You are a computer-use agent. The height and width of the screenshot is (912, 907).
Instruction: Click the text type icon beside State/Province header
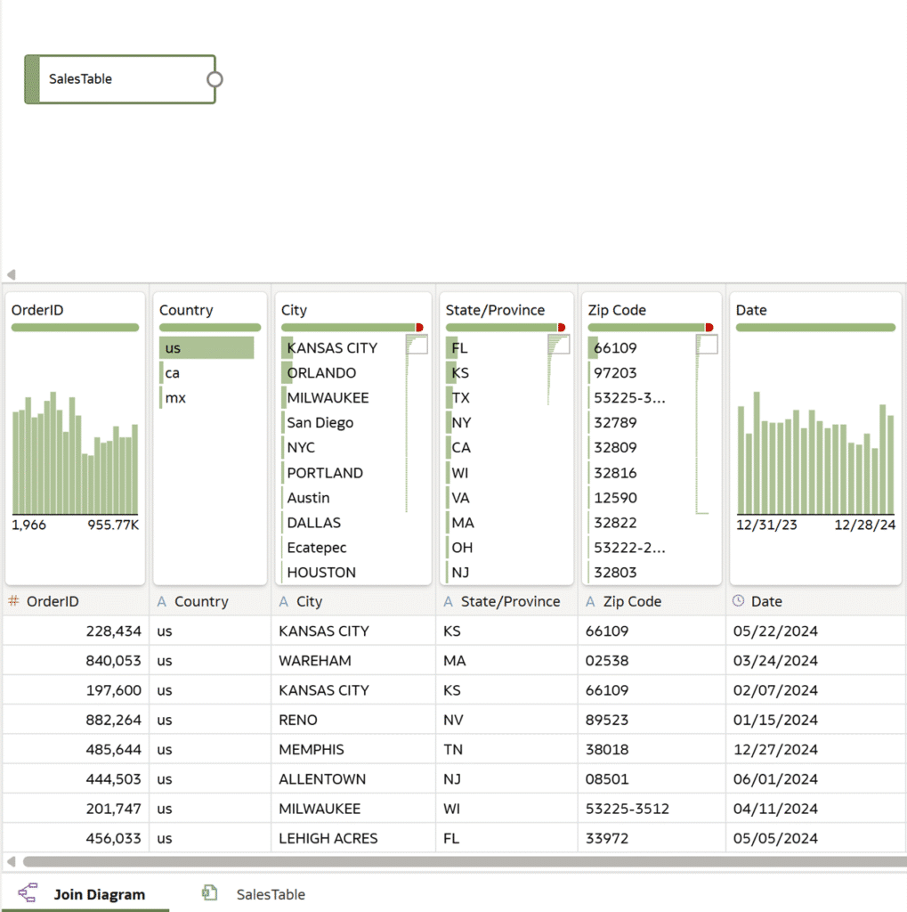449,601
